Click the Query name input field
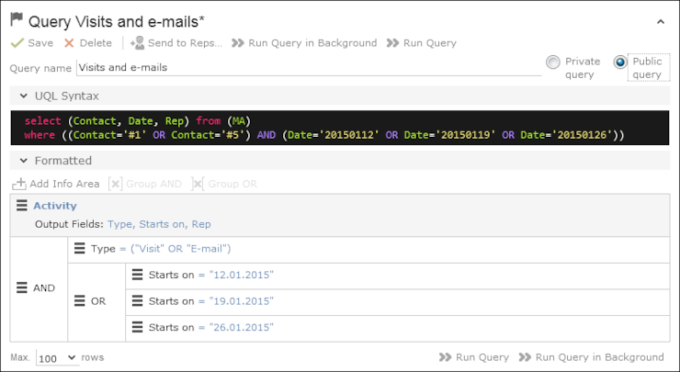The width and height of the screenshot is (680, 372). (309, 68)
